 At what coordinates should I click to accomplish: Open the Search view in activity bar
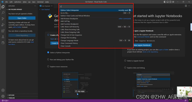[x=3, y=13]
